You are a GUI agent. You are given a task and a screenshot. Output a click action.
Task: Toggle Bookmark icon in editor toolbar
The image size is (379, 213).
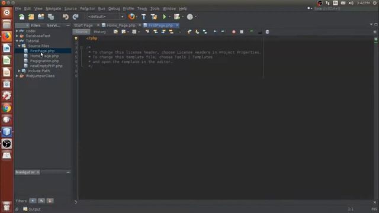(205, 31)
